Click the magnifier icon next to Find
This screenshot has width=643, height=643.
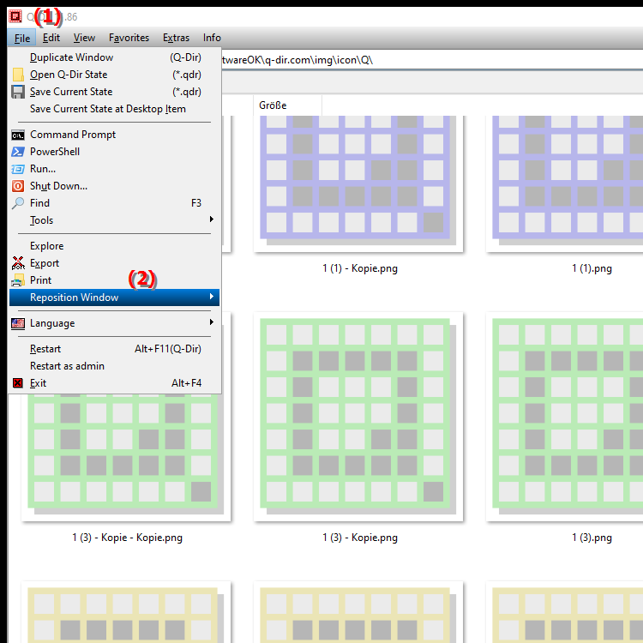pos(18,203)
